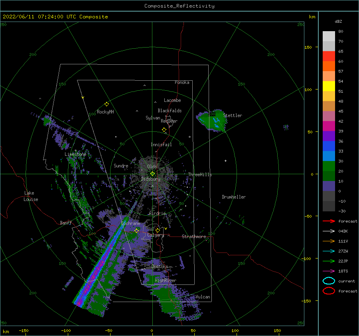The image size is (359, 336).
Task: Select the 65 dBZ red swatch
Action: click(x=329, y=56)
